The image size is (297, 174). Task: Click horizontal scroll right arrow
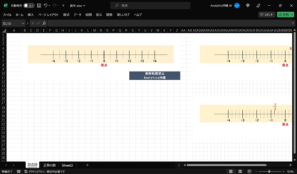(290, 165)
